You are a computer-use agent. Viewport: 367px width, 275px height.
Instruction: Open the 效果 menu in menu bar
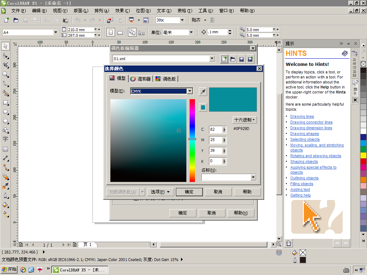[122, 11]
